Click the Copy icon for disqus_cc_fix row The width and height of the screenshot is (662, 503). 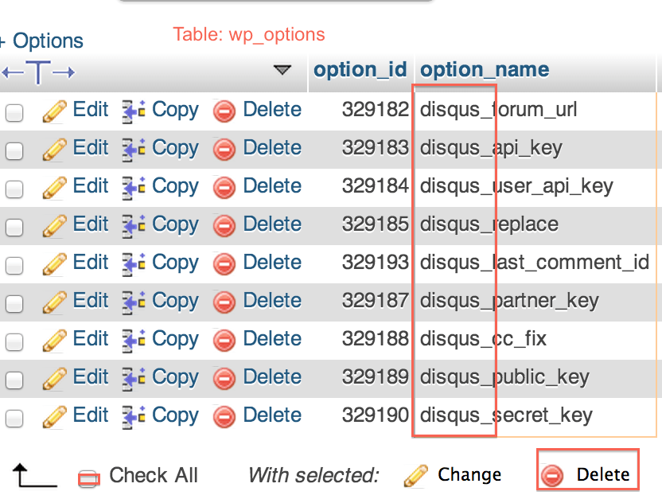pyautogui.click(x=134, y=341)
